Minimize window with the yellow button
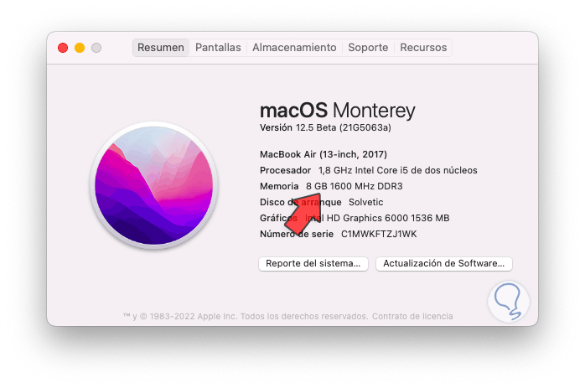585x388 pixels. (80, 48)
